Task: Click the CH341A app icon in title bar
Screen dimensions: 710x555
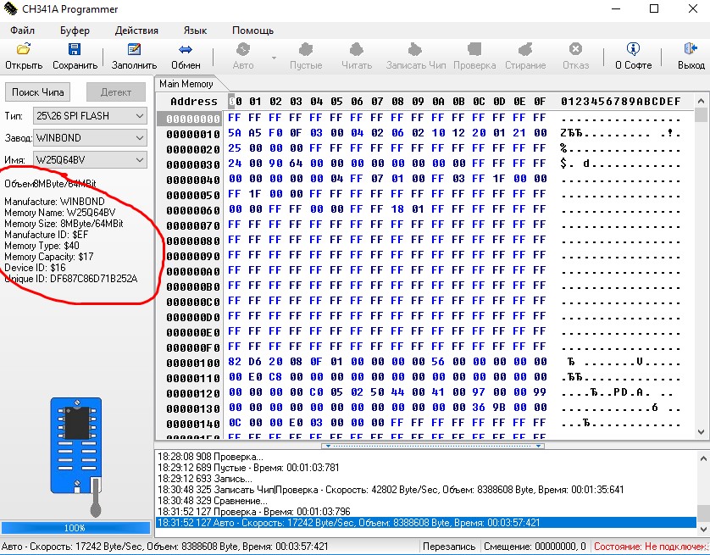Action: tap(10, 8)
